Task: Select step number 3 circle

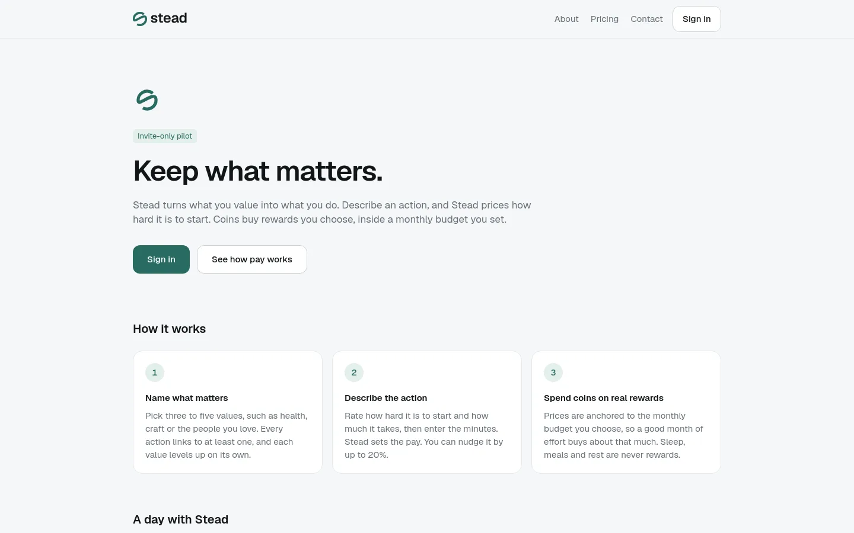Action: [x=553, y=373]
